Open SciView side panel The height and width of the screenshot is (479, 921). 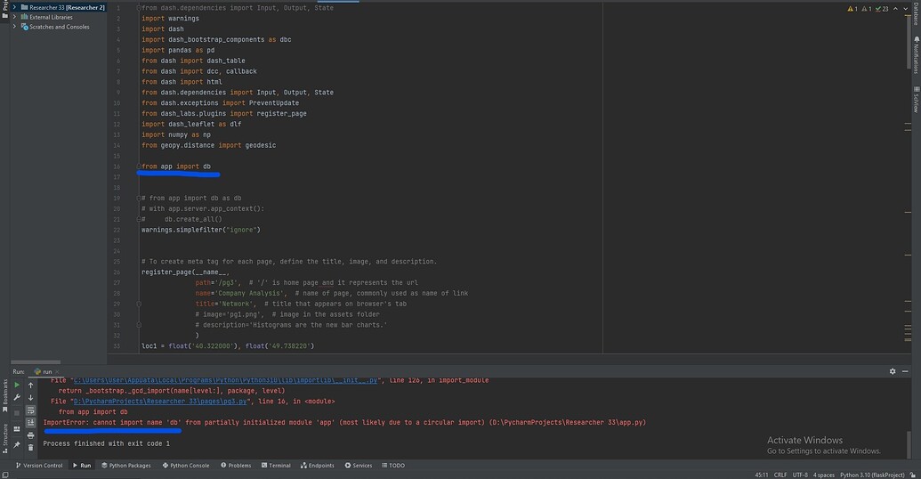tap(916, 100)
